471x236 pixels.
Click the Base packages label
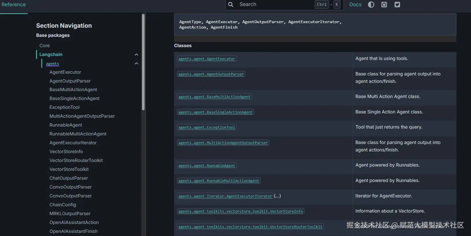coord(53,35)
